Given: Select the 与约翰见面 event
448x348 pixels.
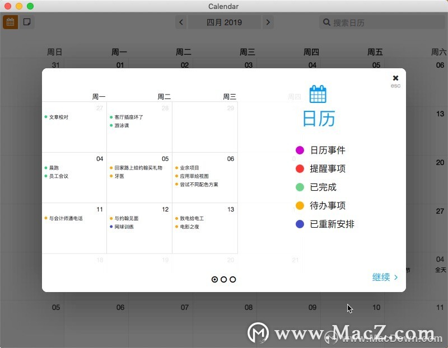Looking at the screenshot, I should pyautogui.click(x=124, y=218).
